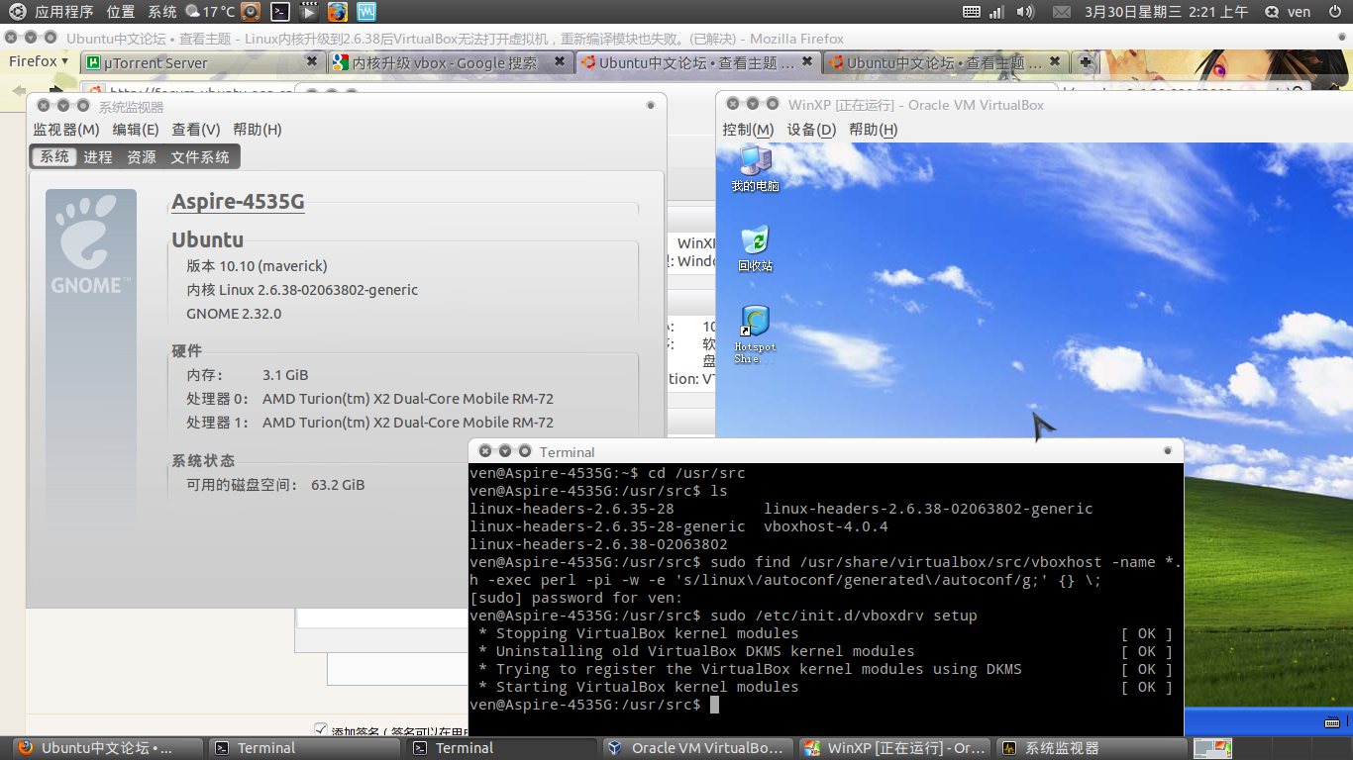Open the mail envelope messaging indicator
1353x760 pixels.
point(1062,12)
